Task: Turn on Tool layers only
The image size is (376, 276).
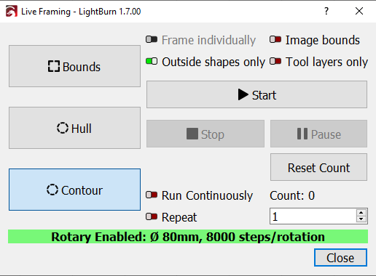Action: coord(275,61)
